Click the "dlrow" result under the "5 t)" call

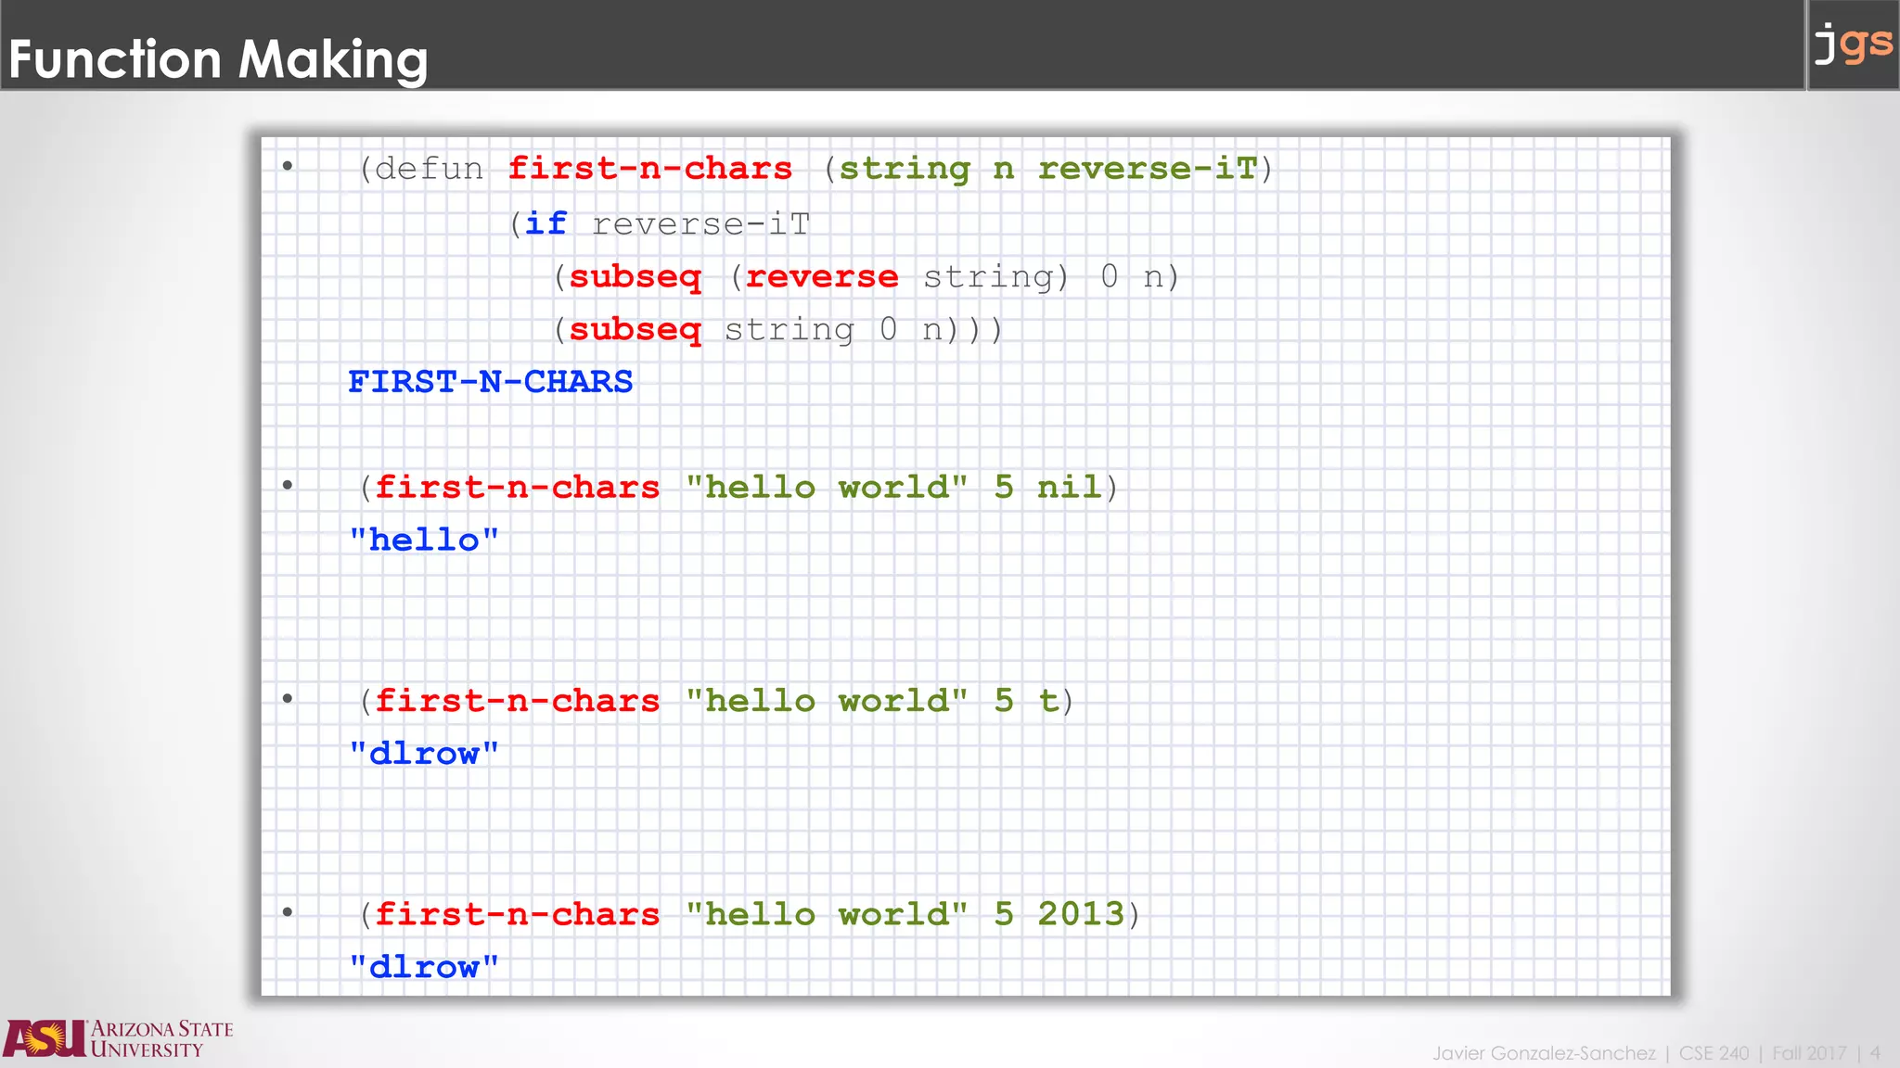pos(424,753)
